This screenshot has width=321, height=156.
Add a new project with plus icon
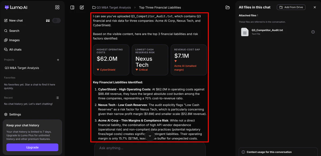(58, 60)
